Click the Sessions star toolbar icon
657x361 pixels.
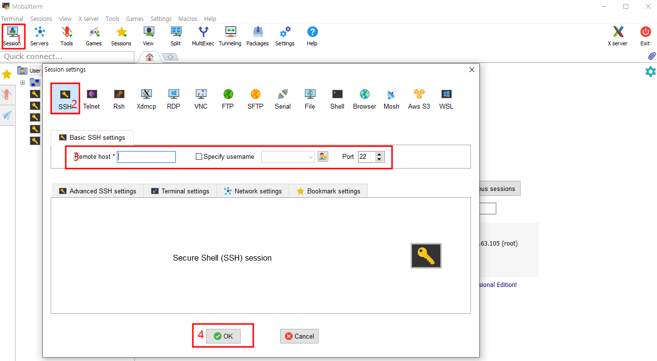pyautogui.click(x=121, y=37)
